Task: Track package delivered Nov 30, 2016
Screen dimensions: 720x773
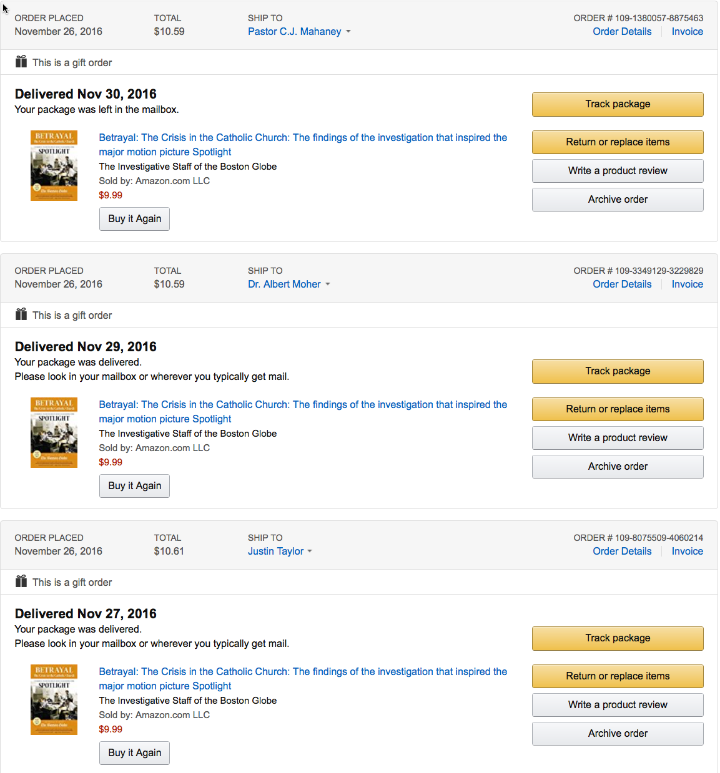Action: [618, 104]
